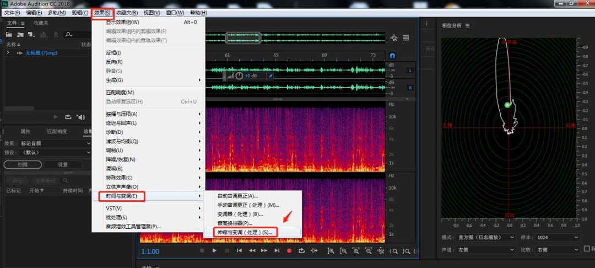Toggle loop playback in the transport bar
Image resolution: width=595 pixels, height=268 pixels.
point(301,251)
